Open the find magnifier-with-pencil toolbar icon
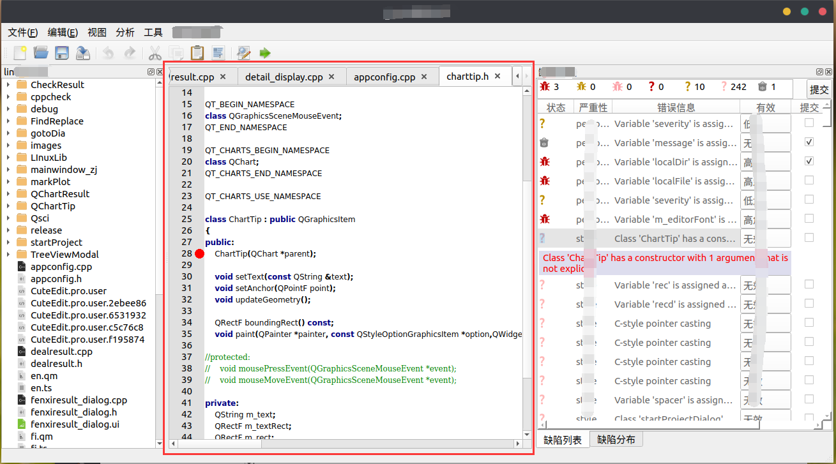The image size is (836, 464). tap(243, 53)
